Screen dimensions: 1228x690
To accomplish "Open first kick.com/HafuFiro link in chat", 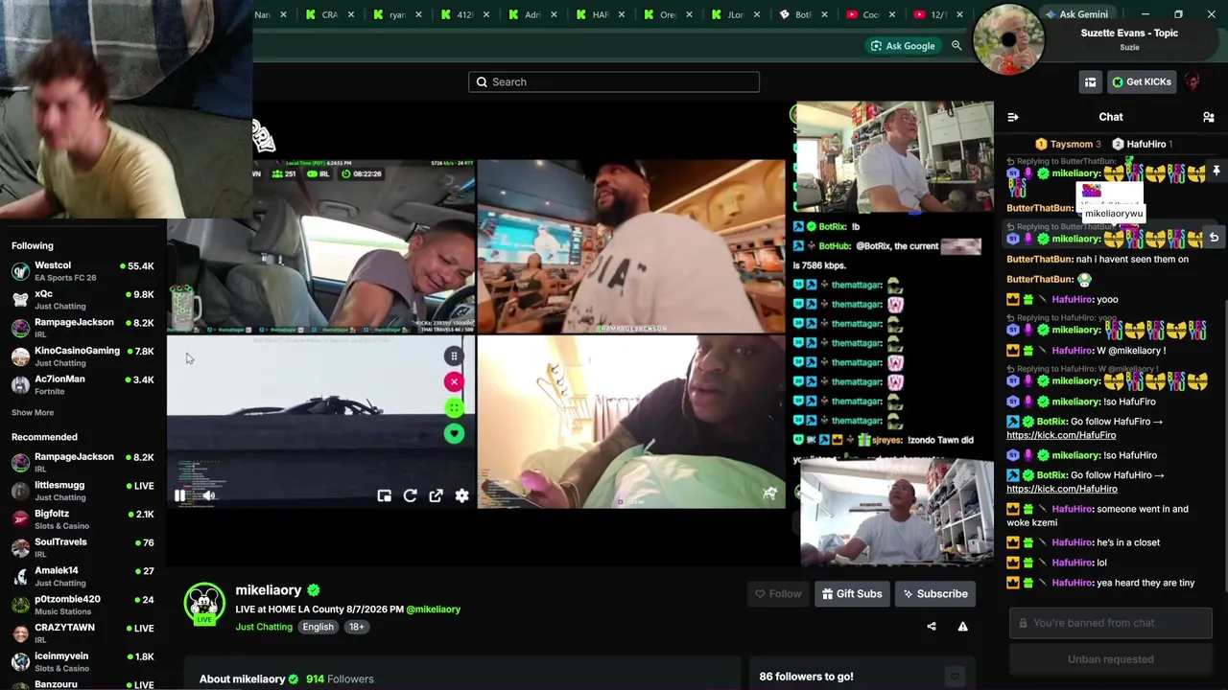I will point(1061,435).
